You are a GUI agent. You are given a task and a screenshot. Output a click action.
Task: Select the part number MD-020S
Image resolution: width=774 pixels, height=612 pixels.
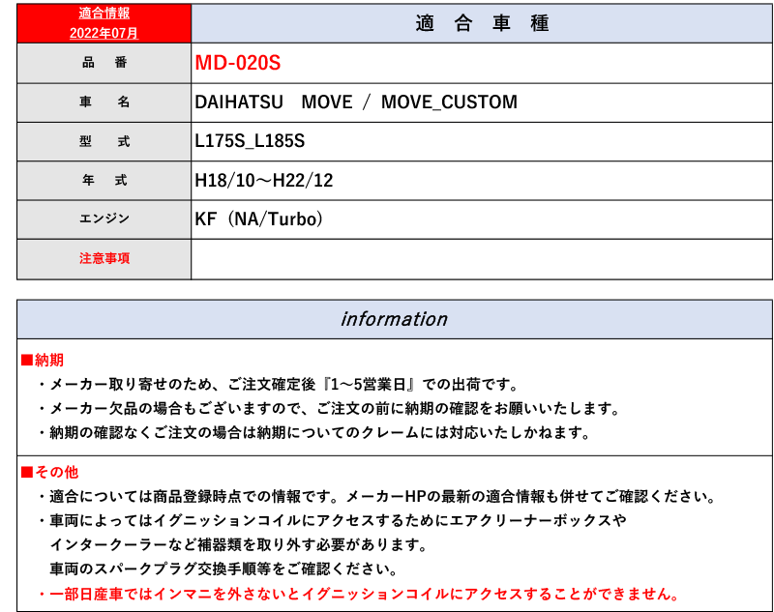[238, 63]
